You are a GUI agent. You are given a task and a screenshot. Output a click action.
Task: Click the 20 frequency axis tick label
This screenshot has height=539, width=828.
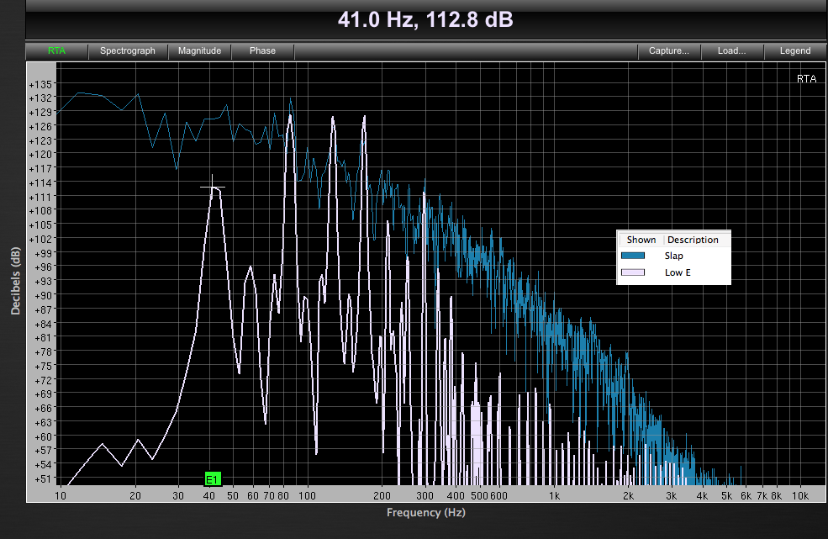tap(135, 495)
